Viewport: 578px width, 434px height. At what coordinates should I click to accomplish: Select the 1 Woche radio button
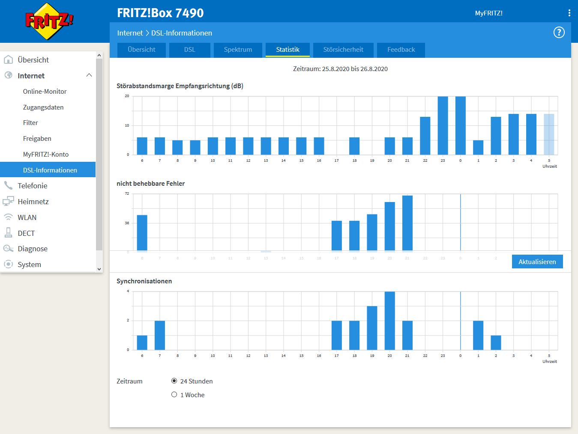174,395
